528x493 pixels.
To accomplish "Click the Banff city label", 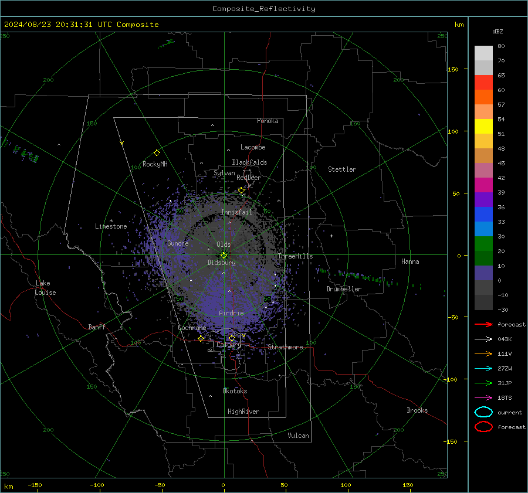I will coord(97,327).
